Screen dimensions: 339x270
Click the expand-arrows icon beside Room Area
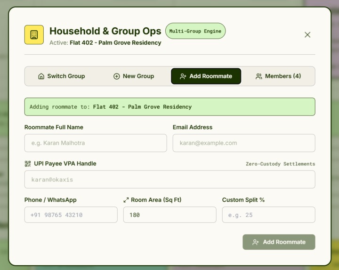click(126, 200)
